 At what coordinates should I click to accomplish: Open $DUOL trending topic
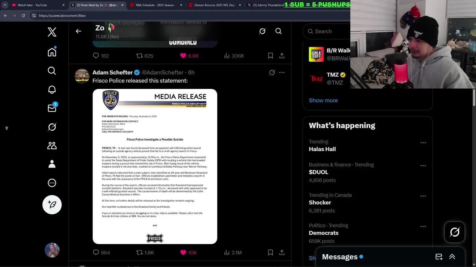coord(319,172)
